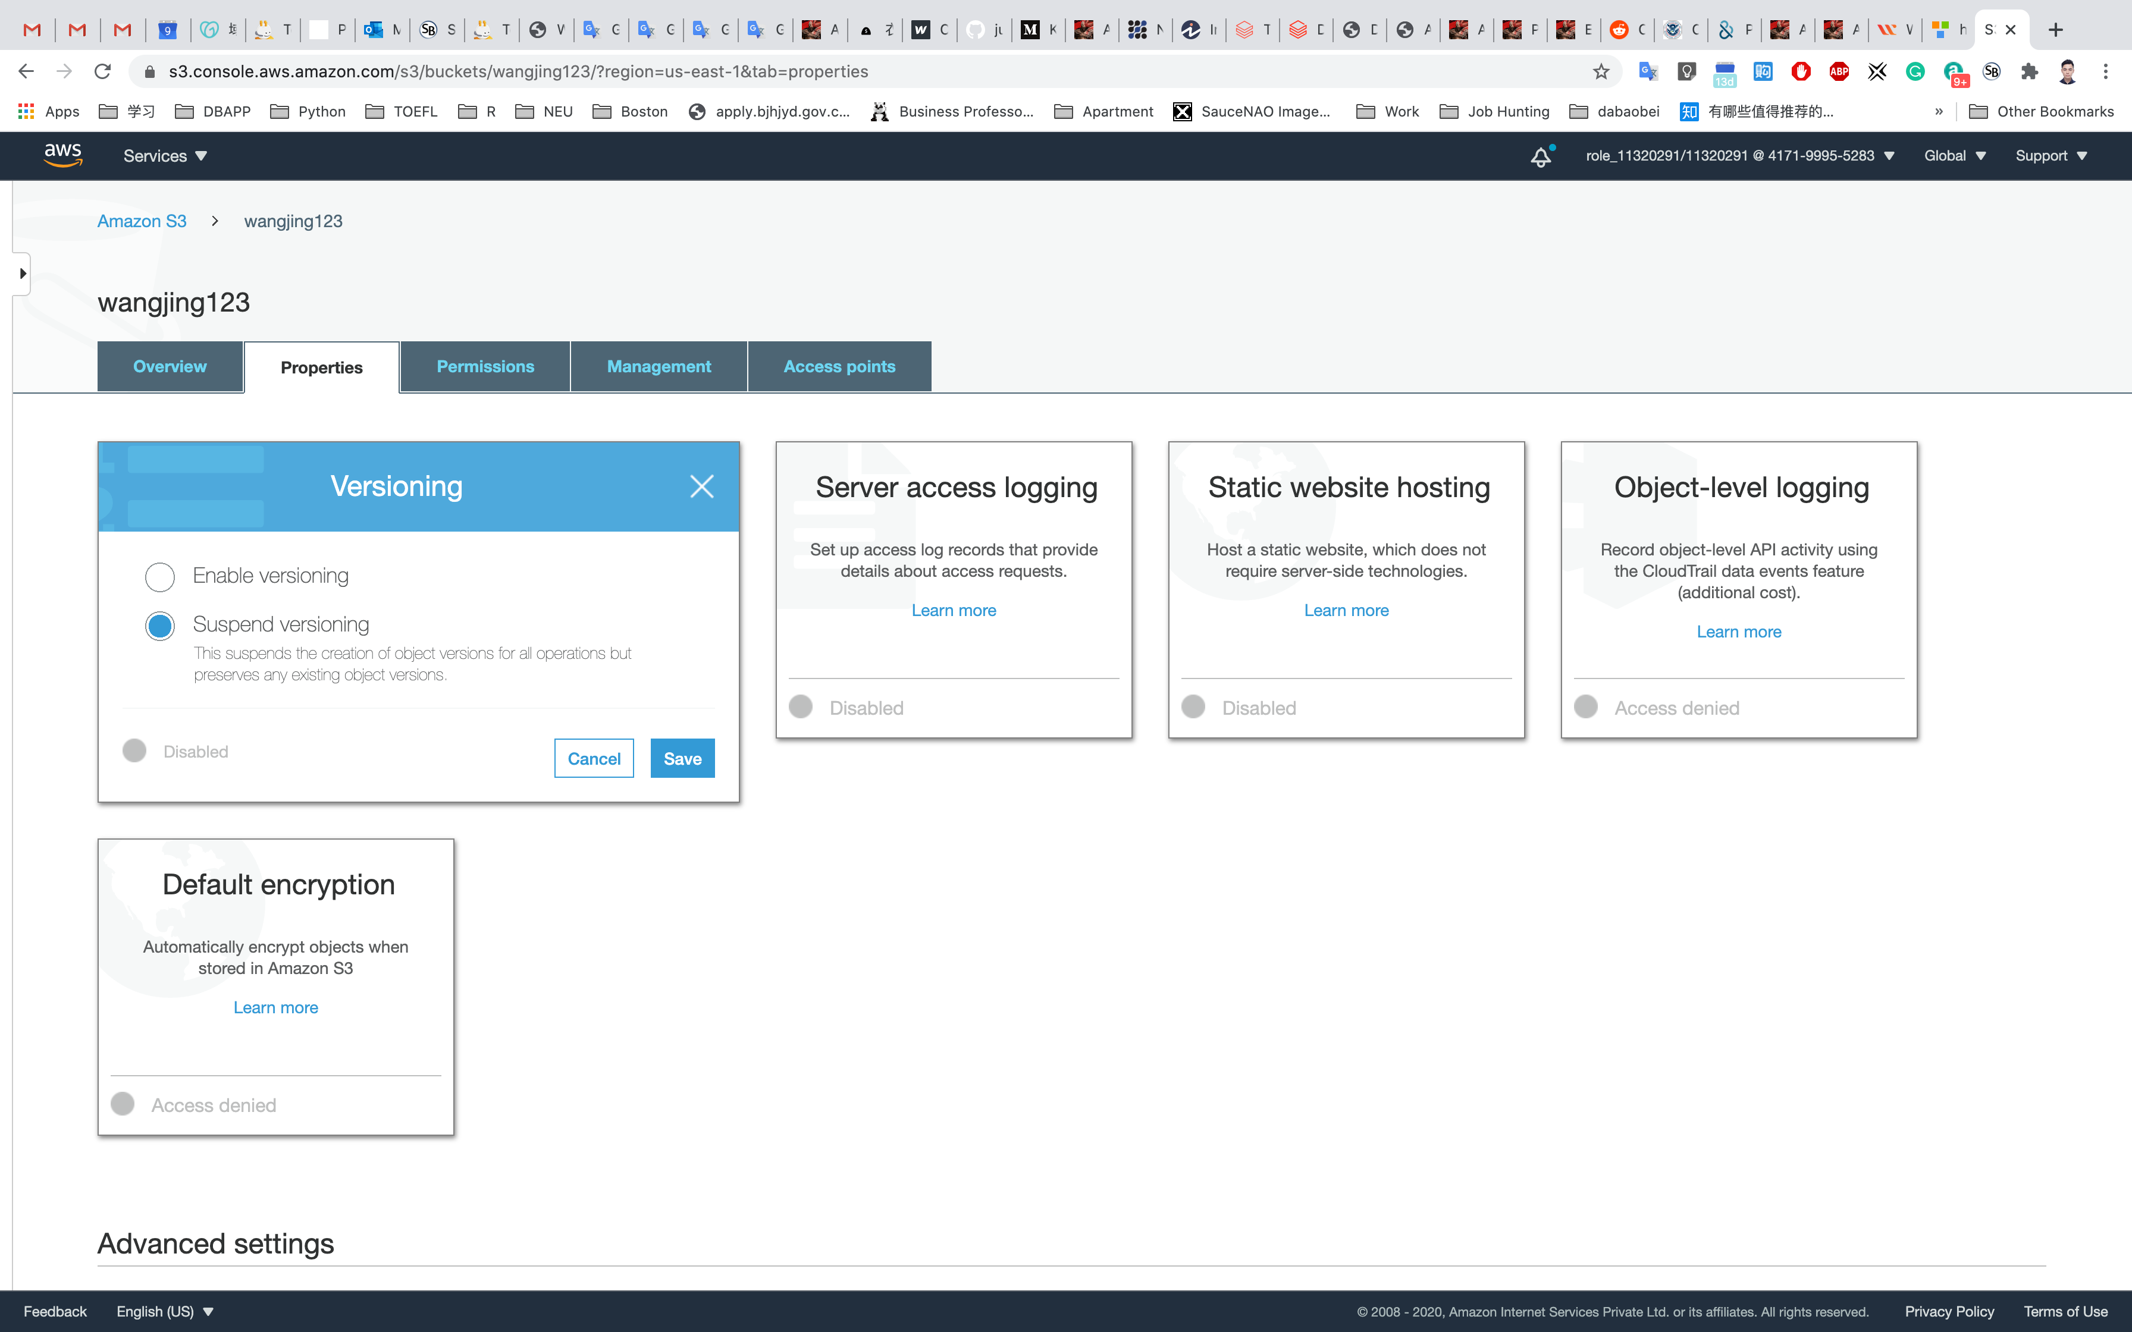
Task: Open the Chrome extensions puzzle icon
Action: click(2030, 71)
